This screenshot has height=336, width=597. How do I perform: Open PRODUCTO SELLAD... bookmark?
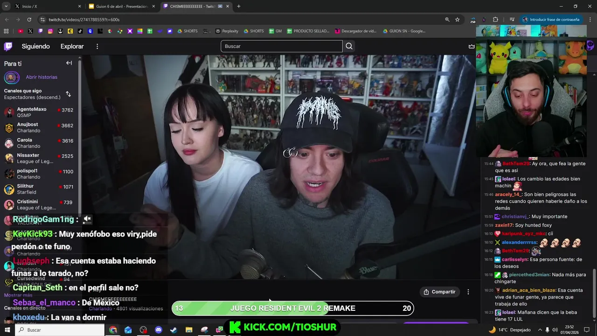pyautogui.click(x=308, y=31)
